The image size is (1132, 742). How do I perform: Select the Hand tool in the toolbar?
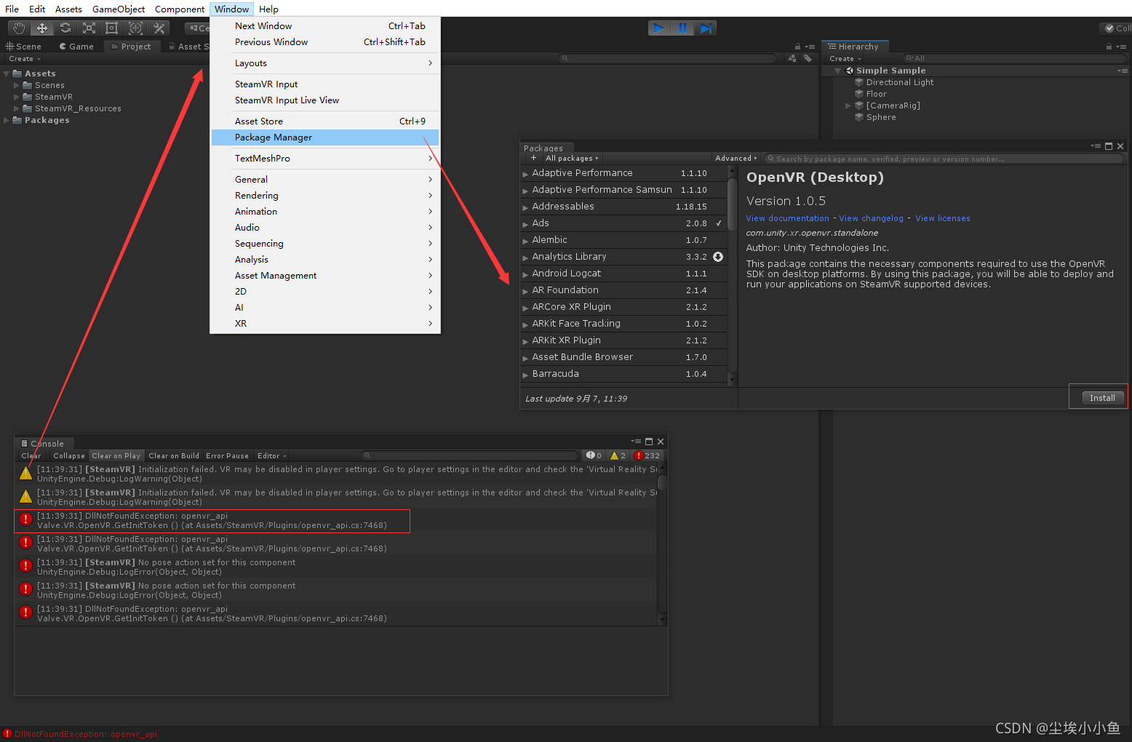tap(19, 28)
